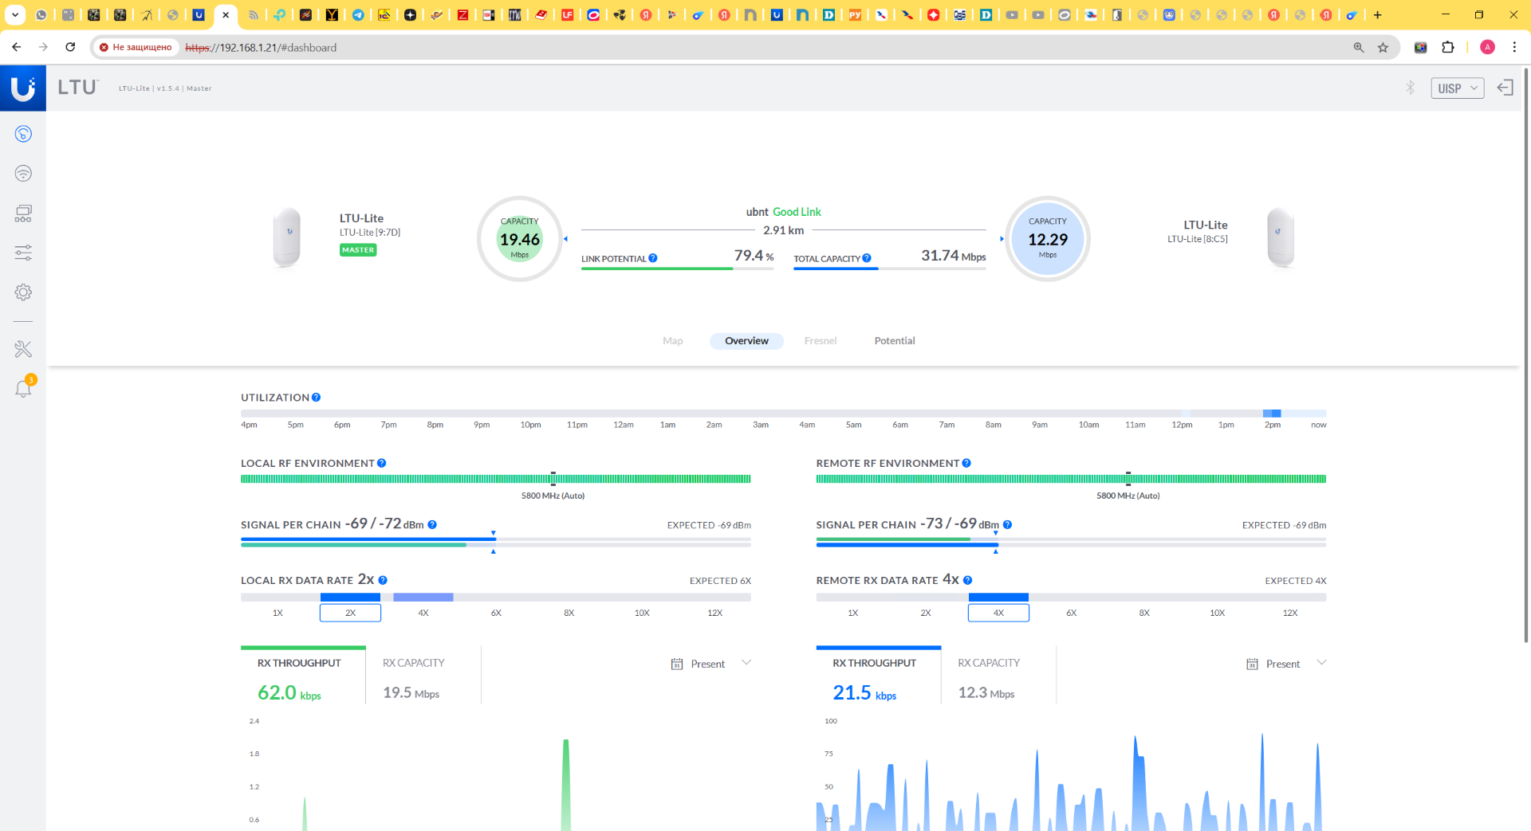Open the tab search chevron button
The width and height of the screenshot is (1531, 831).
[x=14, y=14]
